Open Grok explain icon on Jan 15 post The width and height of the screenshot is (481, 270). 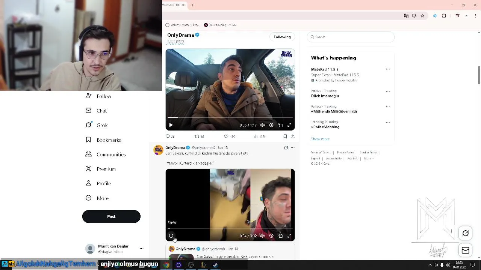click(x=286, y=148)
